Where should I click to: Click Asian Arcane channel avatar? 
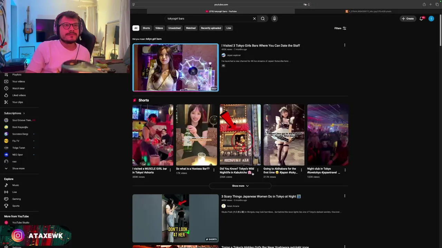click(x=223, y=206)
